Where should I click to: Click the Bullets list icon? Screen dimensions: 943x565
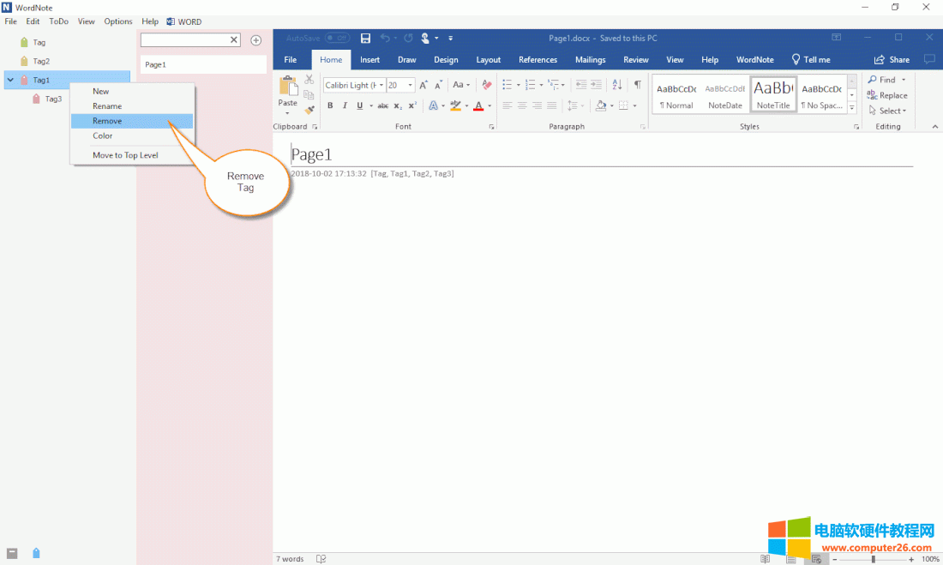(x=507, y=85)
